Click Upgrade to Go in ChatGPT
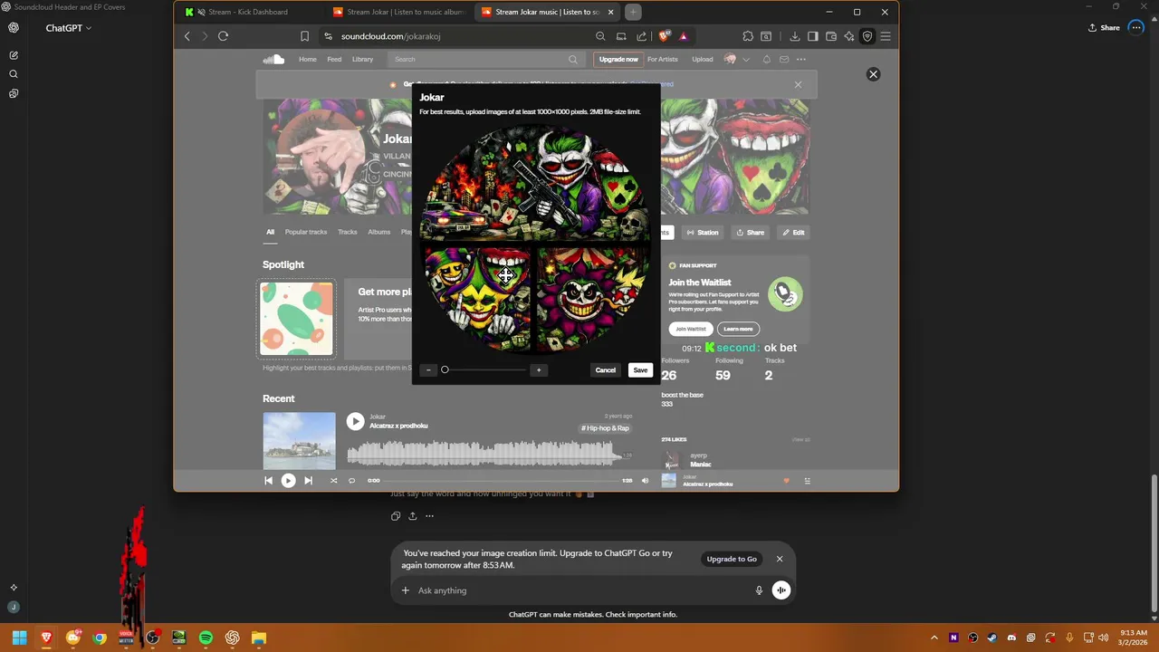1159x652 pixels. [732, 559]
